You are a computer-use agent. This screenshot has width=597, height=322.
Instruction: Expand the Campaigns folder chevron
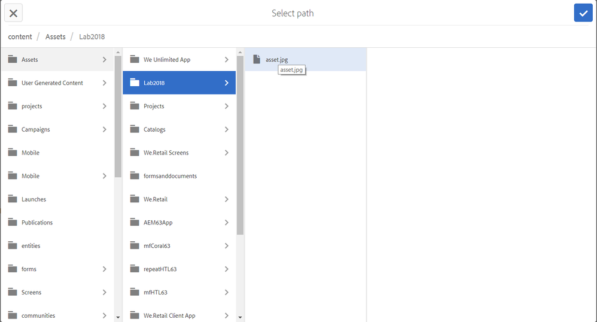click(105, 129)
